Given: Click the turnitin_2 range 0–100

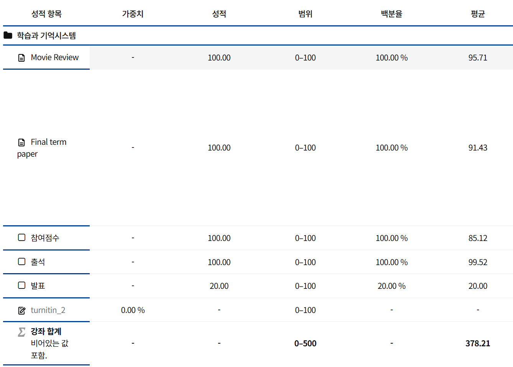Looking at the screenshot, I should (x=305, y=310).
